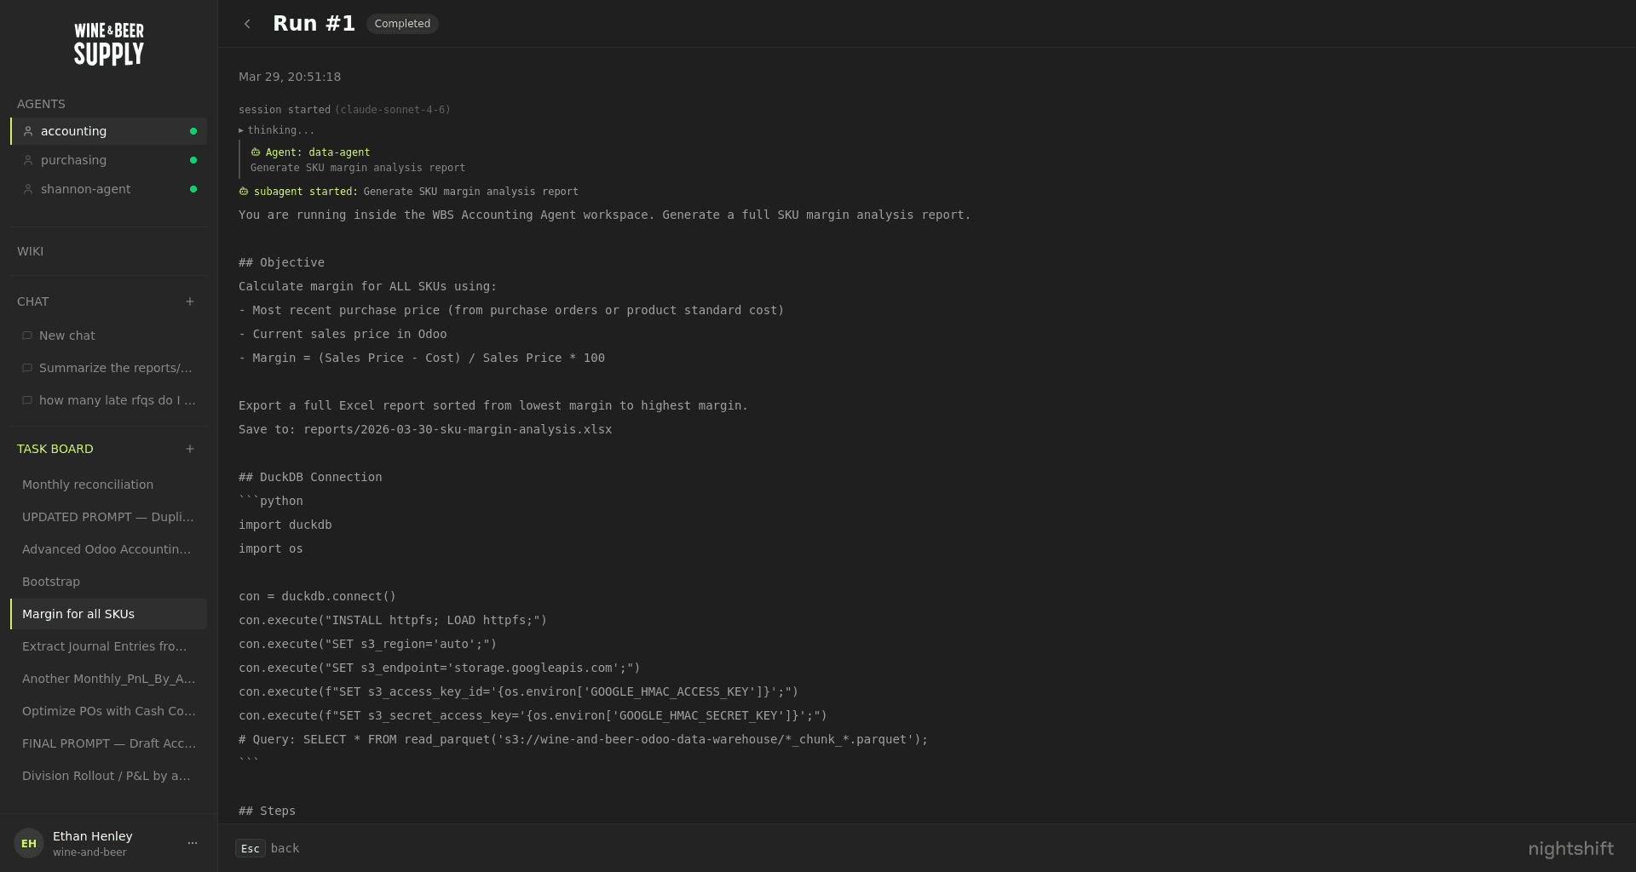Expand the 'thinking...' disclosure triangle
This screenshot has height=872, width=1636.
pos(241,130)
